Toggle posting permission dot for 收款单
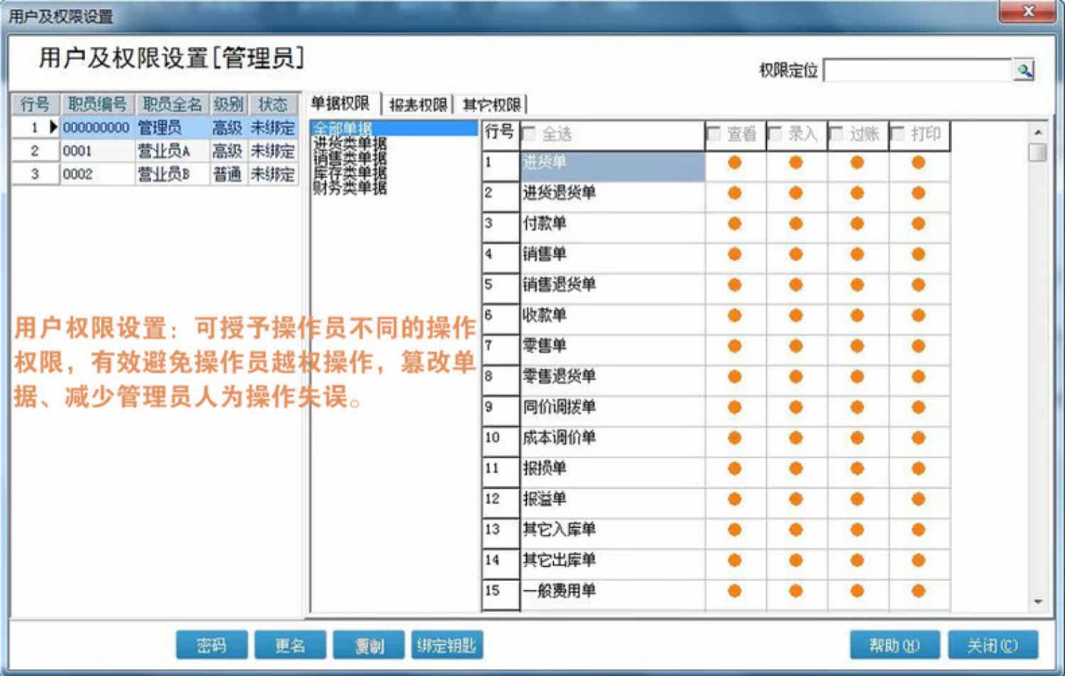The width and height of the screenshot is (1065, 698). point(857,315)
